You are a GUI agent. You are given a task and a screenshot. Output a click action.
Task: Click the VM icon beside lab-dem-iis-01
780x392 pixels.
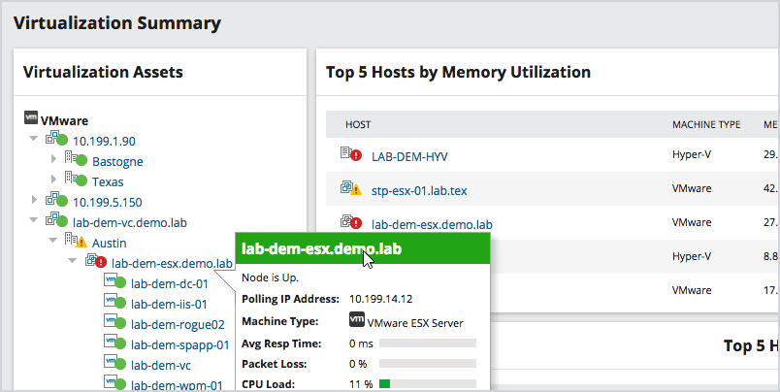click(x=114, y=302)
